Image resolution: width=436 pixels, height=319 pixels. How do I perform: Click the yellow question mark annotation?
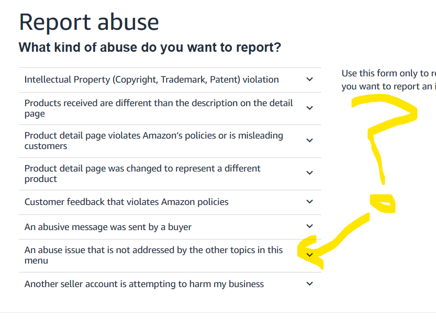pos(384,153)
